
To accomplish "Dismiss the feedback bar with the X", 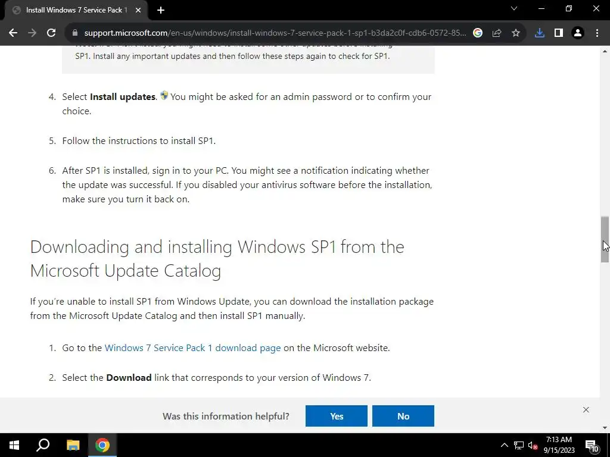I will click(586, 409).
